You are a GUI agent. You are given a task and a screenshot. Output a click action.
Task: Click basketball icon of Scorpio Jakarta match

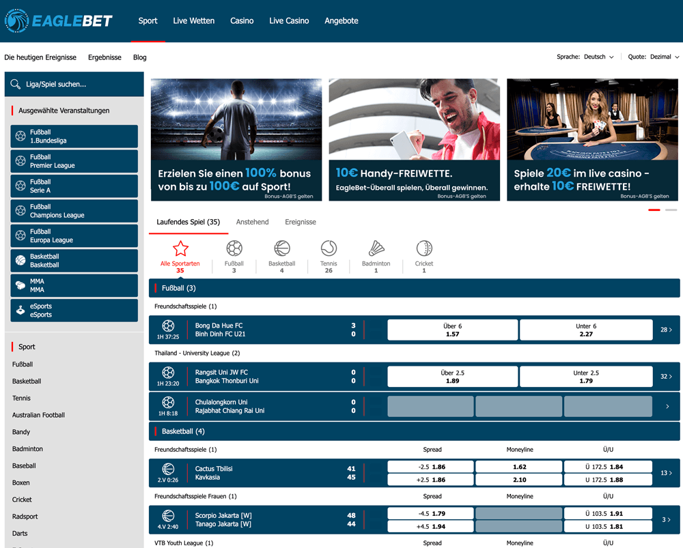168,515
